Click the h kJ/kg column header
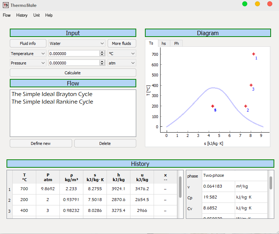This screenshot has height=234, width=279. click(118, 177)
